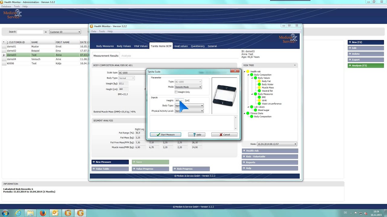Select Waist circumference in the risk tree
The height and width of the screenshot is (217, 387).
click(272, 104)
